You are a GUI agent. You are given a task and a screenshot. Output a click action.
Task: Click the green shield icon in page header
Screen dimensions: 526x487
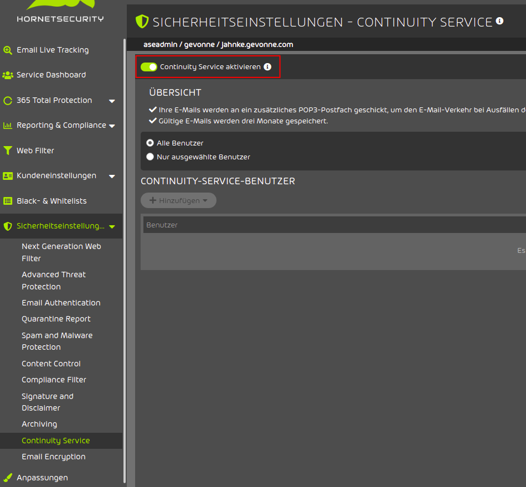142,22
